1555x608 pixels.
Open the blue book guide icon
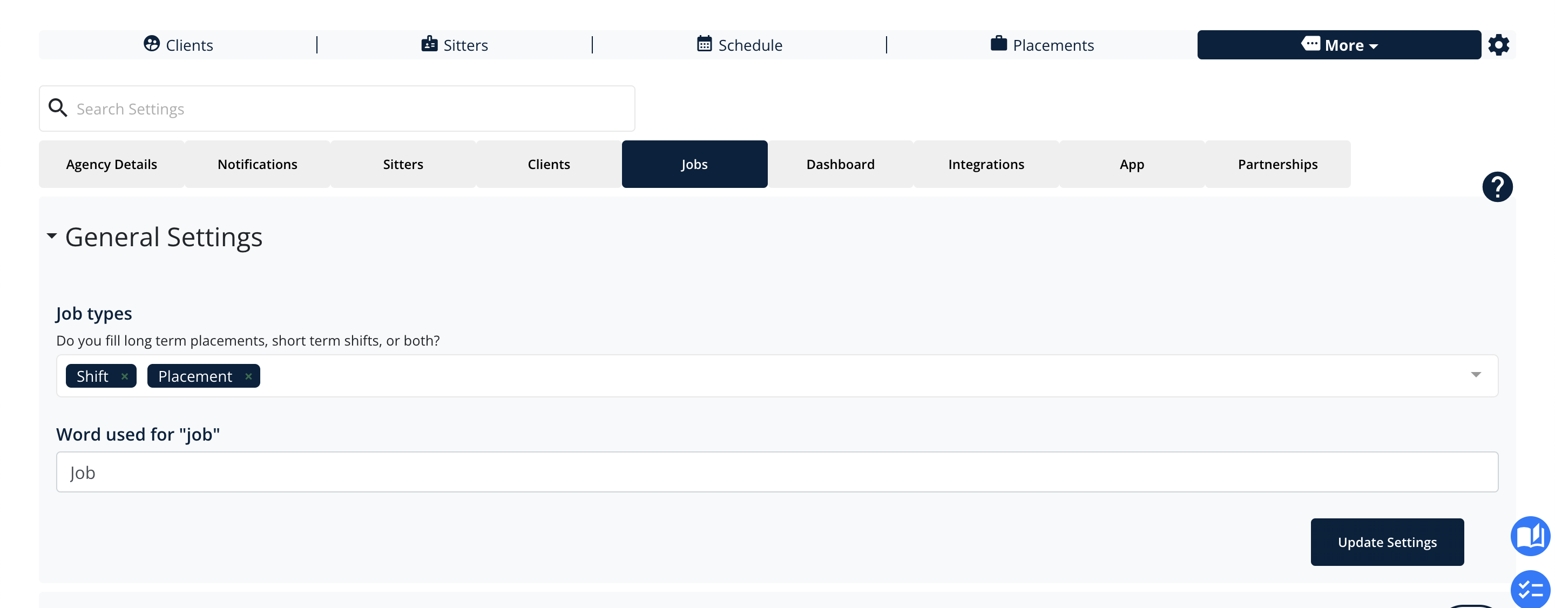tap(1530, 536)
